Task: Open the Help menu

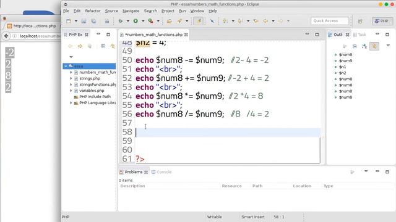Action: click(x=213, y=11)
